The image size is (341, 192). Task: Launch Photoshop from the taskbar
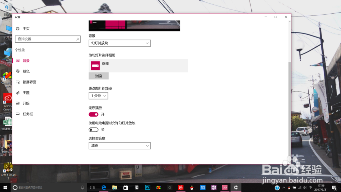click(x=148, y=188)
